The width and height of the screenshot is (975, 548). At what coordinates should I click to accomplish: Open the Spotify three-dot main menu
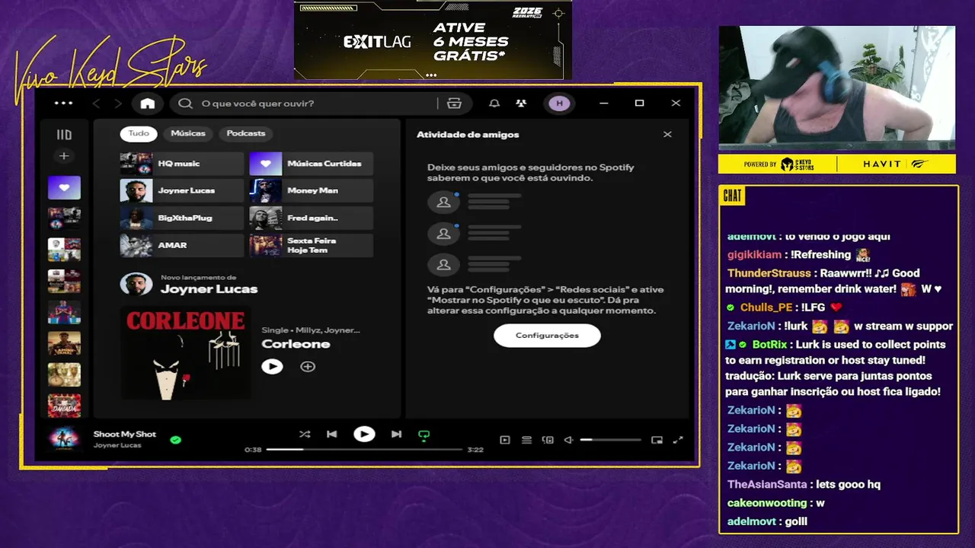64,104
